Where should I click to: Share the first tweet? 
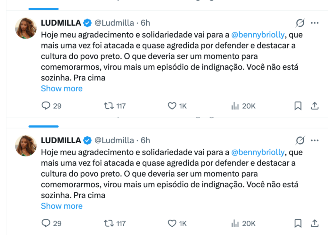coord(315,106)
